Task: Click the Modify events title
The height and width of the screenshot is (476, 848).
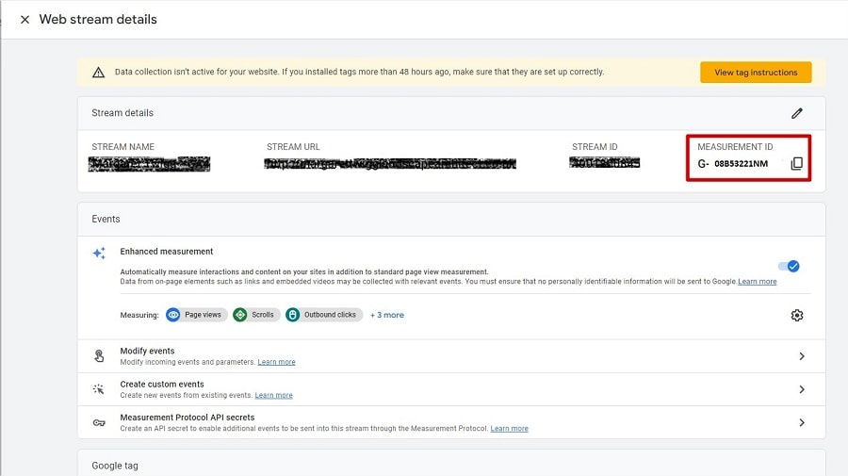Action: point(147,351)
